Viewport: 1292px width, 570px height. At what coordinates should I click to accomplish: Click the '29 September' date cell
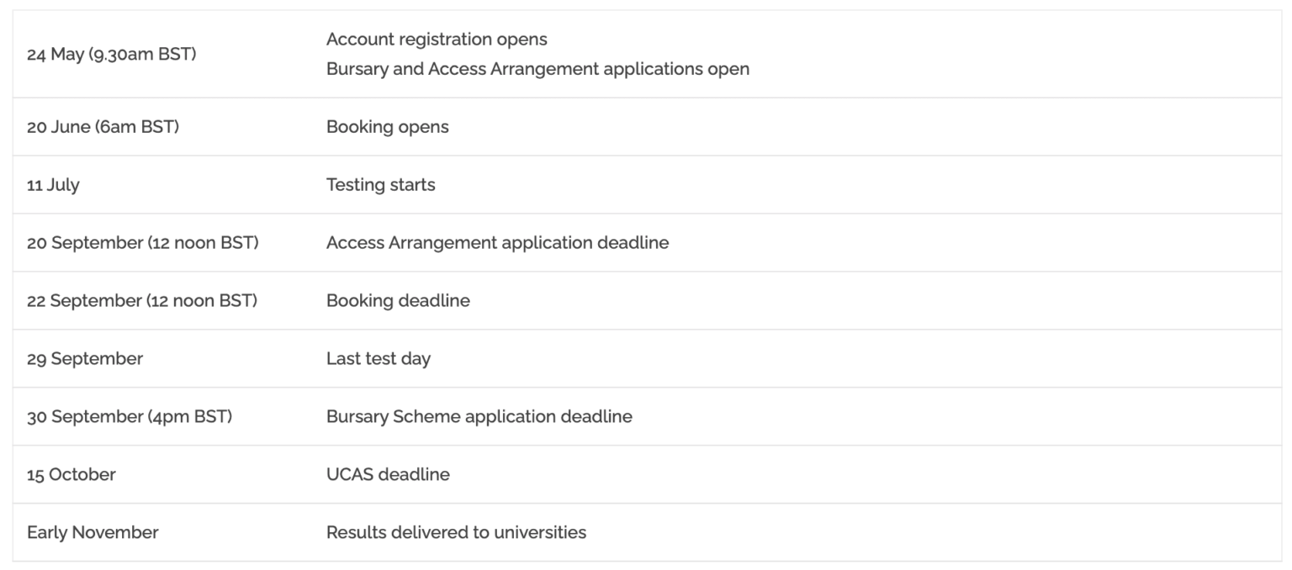(x=85, y=359)
